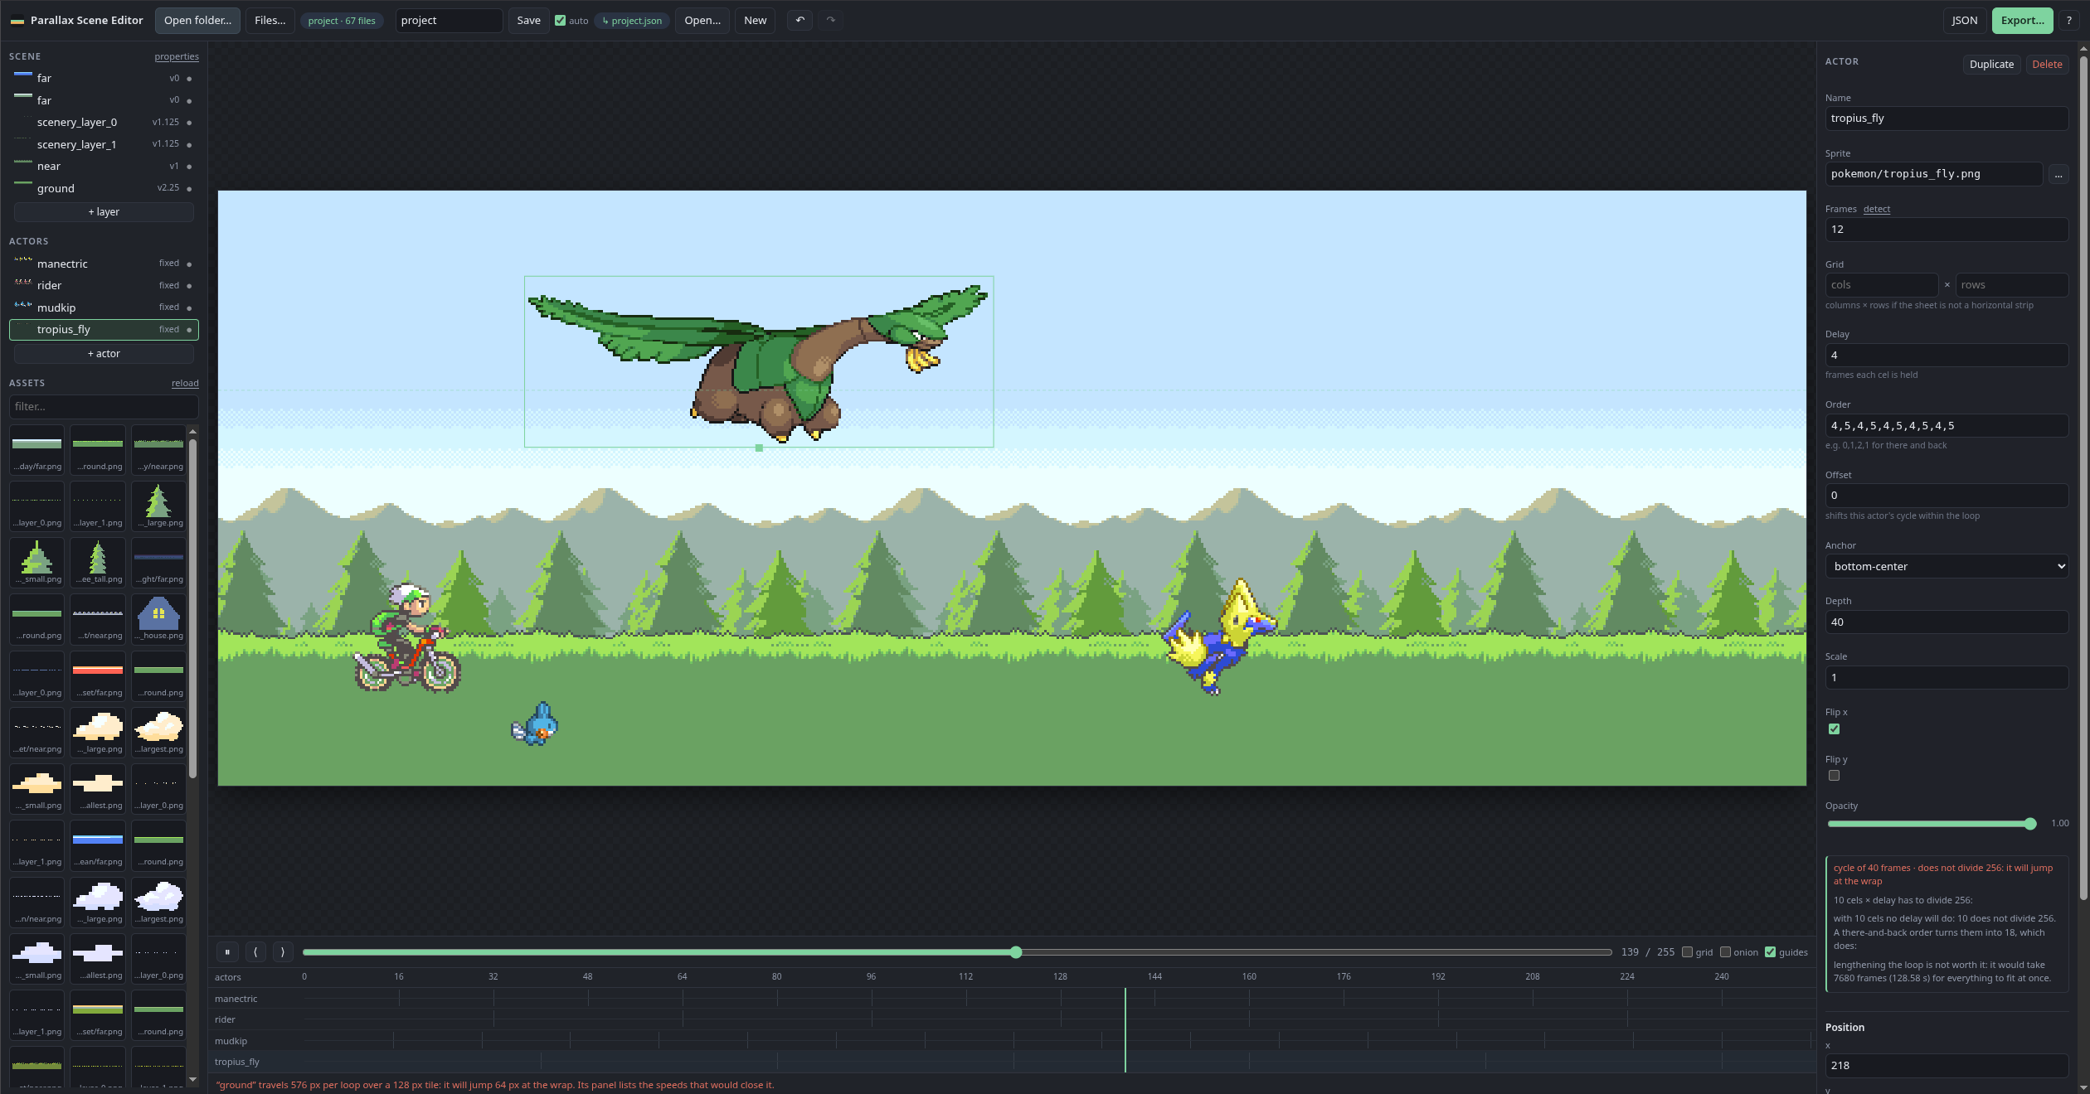Browse sprite file with ellipsis button

[2058, 174]
